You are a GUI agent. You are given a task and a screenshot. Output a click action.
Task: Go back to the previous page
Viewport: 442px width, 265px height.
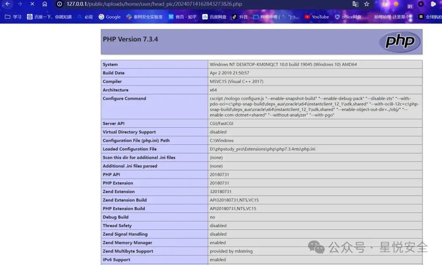point(7,4)
